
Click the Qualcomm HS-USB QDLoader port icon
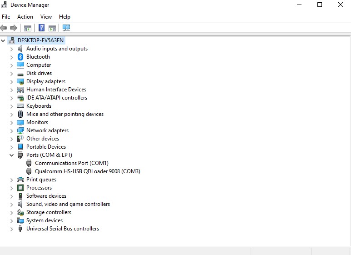(29, 171)
